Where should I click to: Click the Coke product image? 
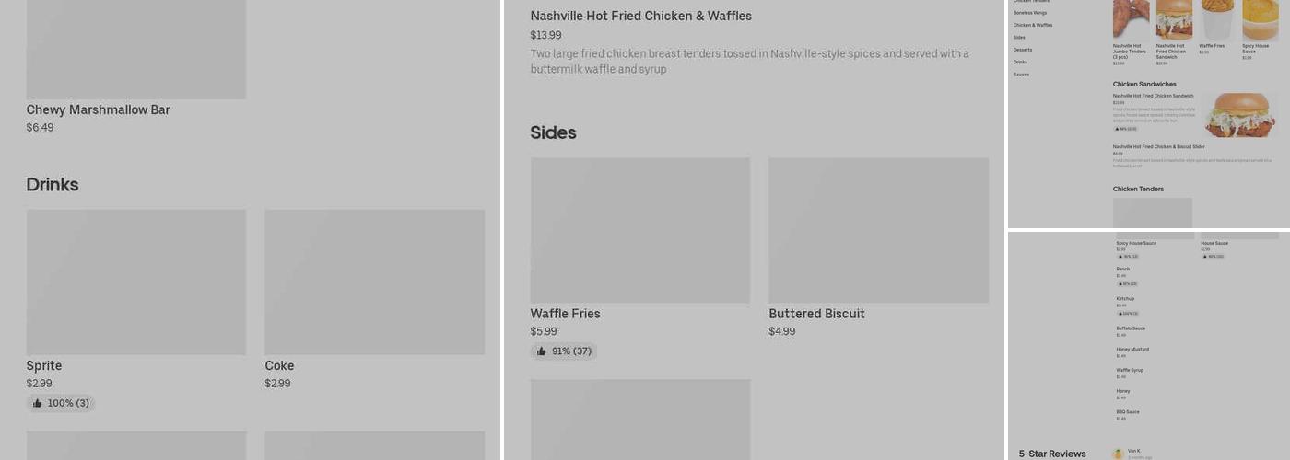374,282
